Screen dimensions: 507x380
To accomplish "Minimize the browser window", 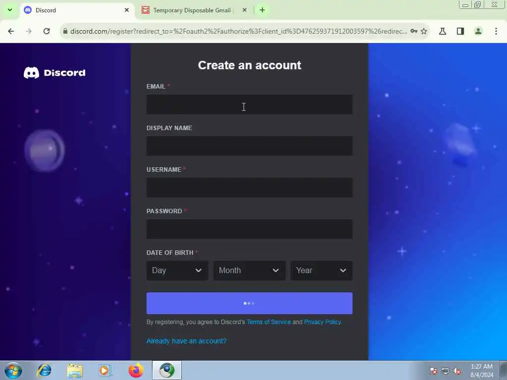I will (x=465, y=5).
